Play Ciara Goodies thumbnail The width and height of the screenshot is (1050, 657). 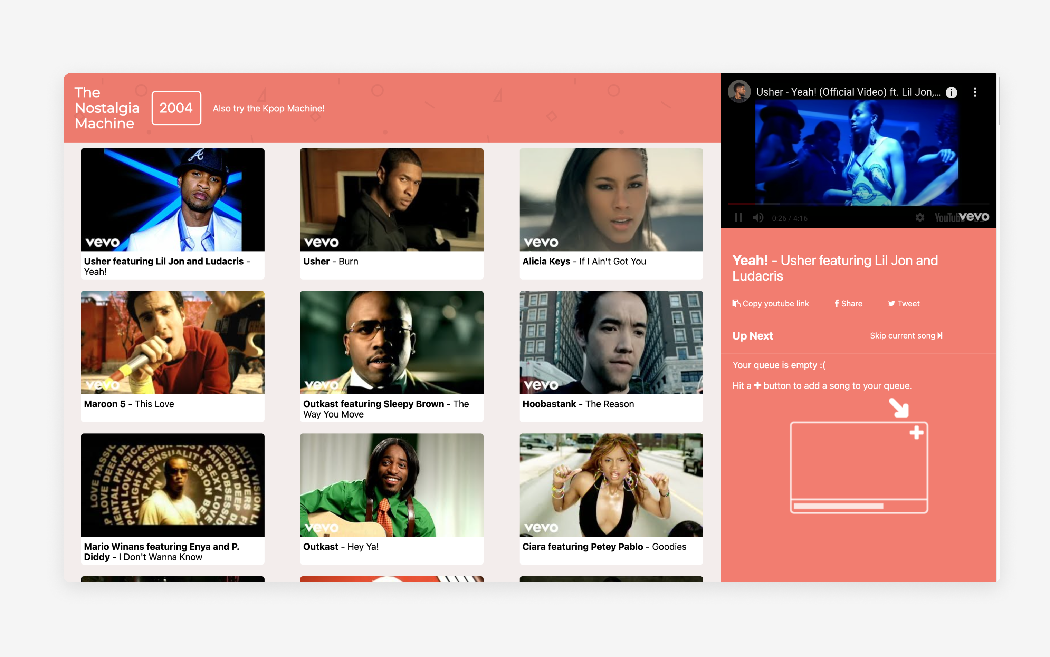tap(611, 484)
